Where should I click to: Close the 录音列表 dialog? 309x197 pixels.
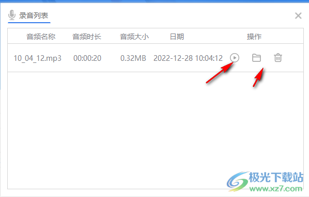[298, 15]
